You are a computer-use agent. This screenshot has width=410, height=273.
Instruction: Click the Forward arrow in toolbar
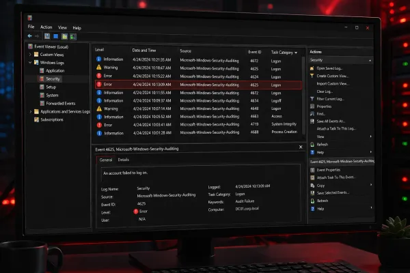pos(37,36)
